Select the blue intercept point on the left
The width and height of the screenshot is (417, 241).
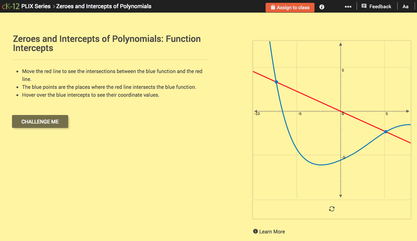(x=276, y=82)
